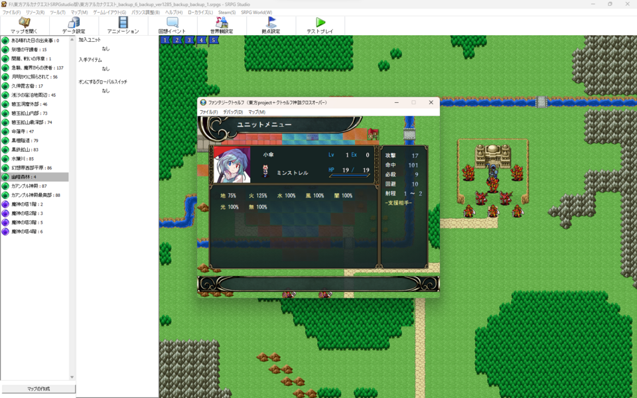
Task: Select the map row ending in : 17
Action: click(35, 86)
